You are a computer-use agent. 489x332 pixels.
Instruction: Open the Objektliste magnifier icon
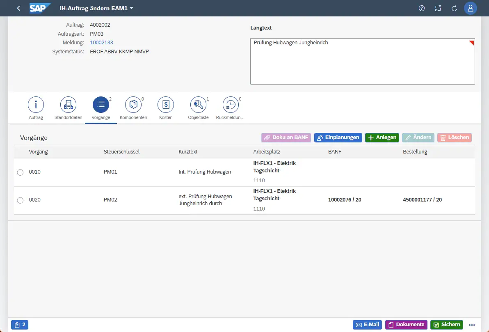[198, 105]
